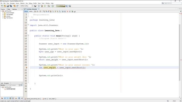Switch to History view button

tap(31, 11)
